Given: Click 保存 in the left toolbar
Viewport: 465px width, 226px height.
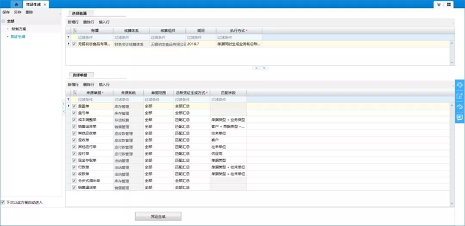Looking at the screenshot, I should 6,12.
